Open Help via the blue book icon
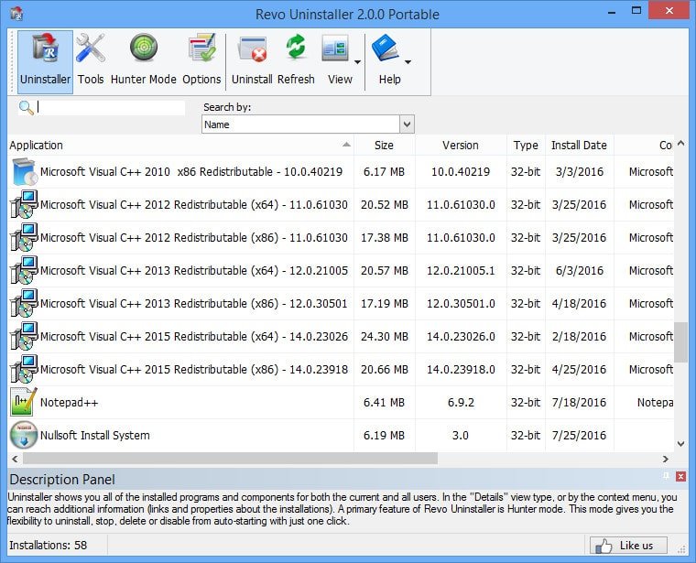The width and height of the screenshot is (696, 563). [385, 48]
